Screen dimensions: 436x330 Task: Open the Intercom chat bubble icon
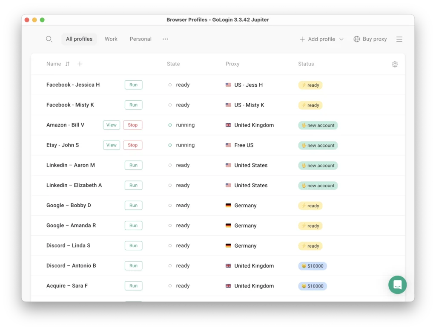(397, 285)
